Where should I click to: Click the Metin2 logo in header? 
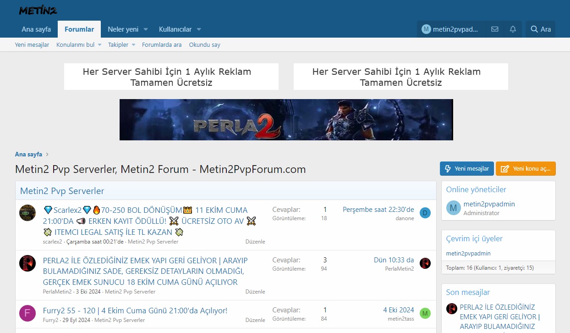click(38, 11)
